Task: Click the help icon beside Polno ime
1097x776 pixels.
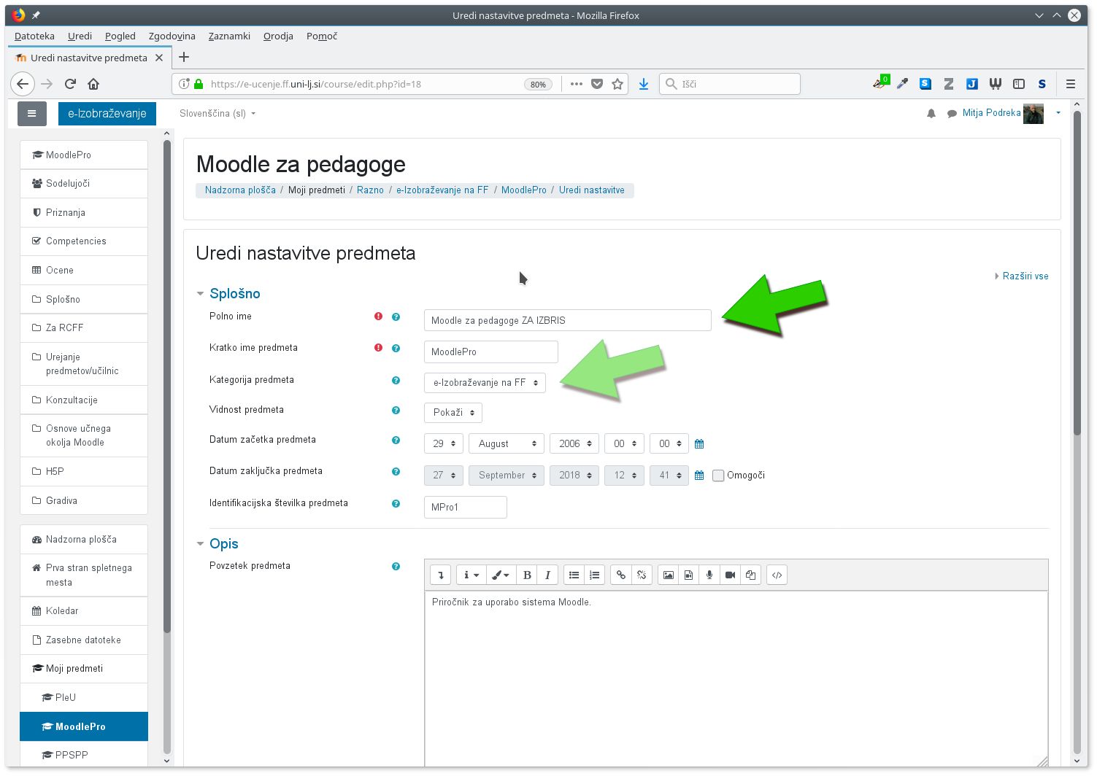Action: pyautogui.click(x=396, y=317)
